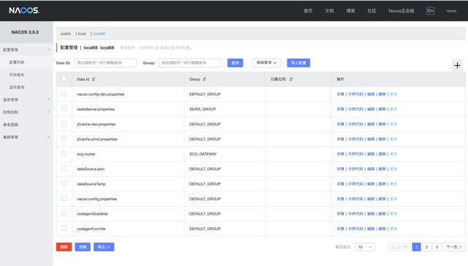The image size is (468, 266).
Task: Expand the advanced query dropdown
Action: click(x=266, y=63)
